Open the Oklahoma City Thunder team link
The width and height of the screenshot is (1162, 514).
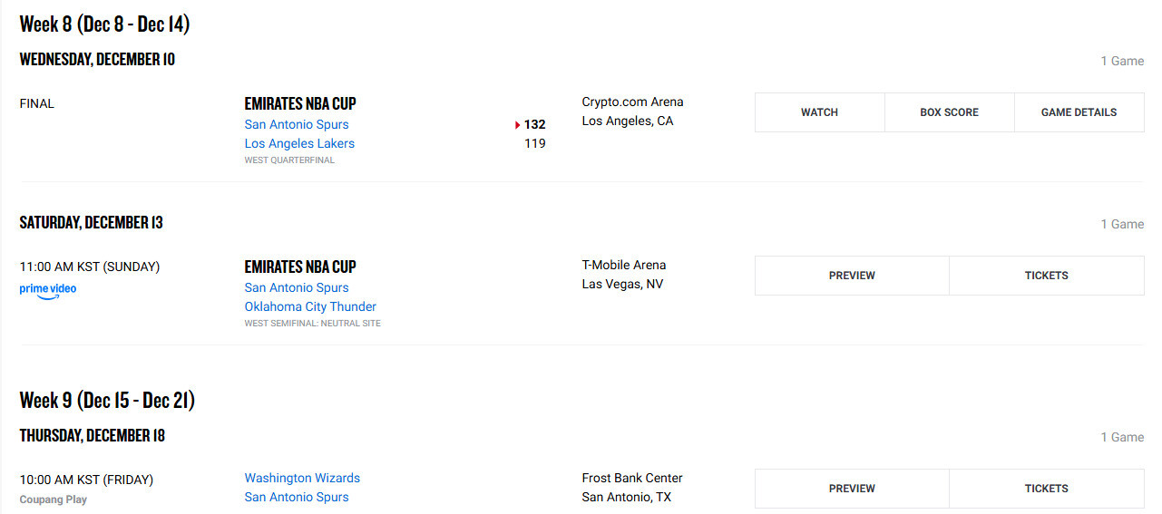[310, 306]
